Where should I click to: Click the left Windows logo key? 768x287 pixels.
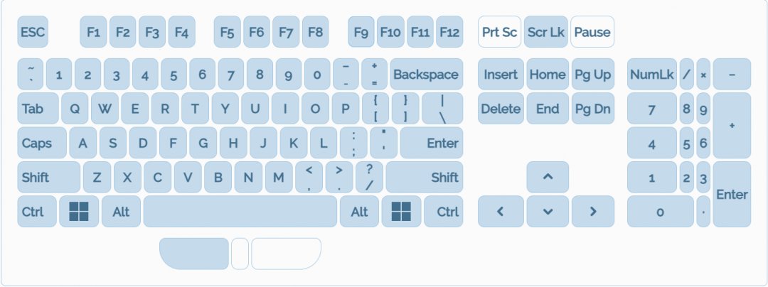click(x=79, y=212)
